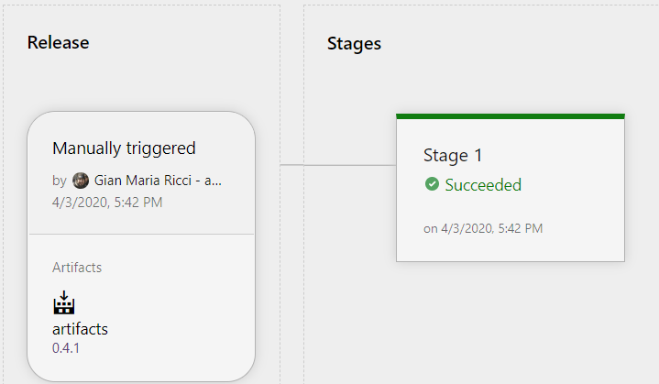The image size is (659, 384).
Task: Click the build artifact download icon
Action: tap(64, 302)
